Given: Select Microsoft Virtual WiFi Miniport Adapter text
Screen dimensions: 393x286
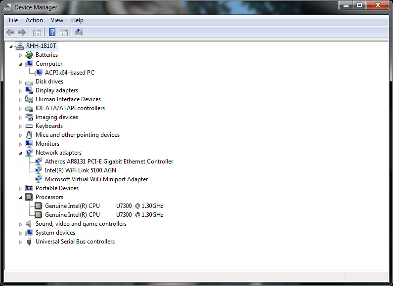Looking at the screenshot, I should click(x=96, y=179).
